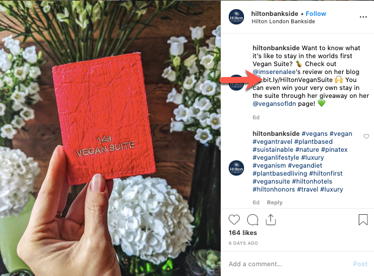374x276 pixels.
Task: Save the post with the bookmark icon
Action: point(363,220)
